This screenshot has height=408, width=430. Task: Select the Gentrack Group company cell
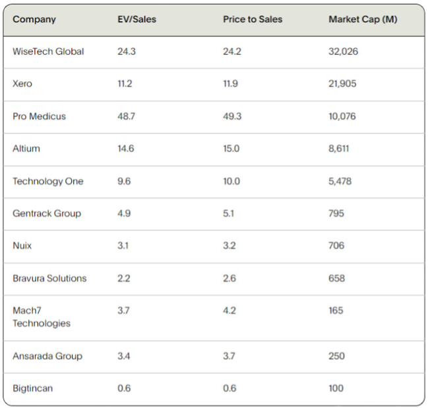[47, 213]
